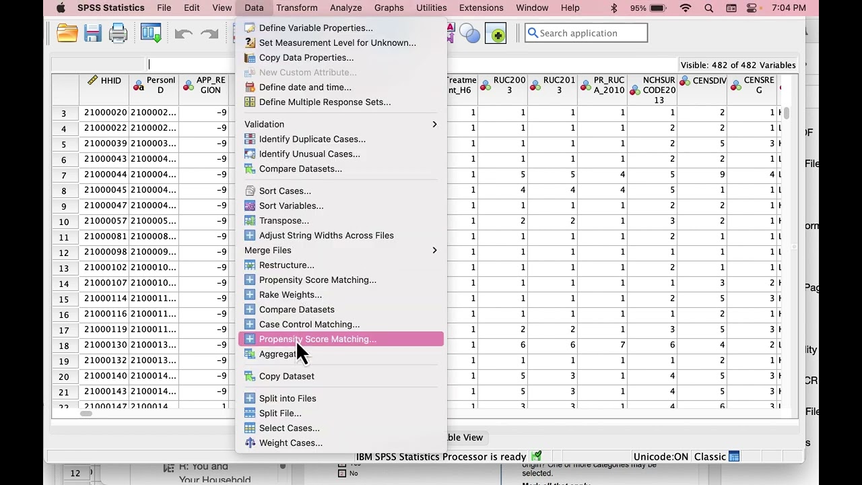The height and width of the screenshot is (485, 862).
Task: Choose the highlighted Propensity Score Matching entry
Action: 341,339
